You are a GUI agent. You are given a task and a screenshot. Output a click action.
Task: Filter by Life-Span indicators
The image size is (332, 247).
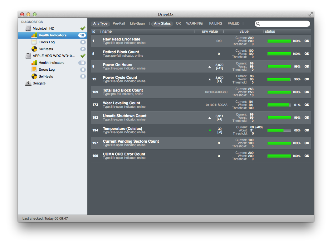tap(137, 23)
